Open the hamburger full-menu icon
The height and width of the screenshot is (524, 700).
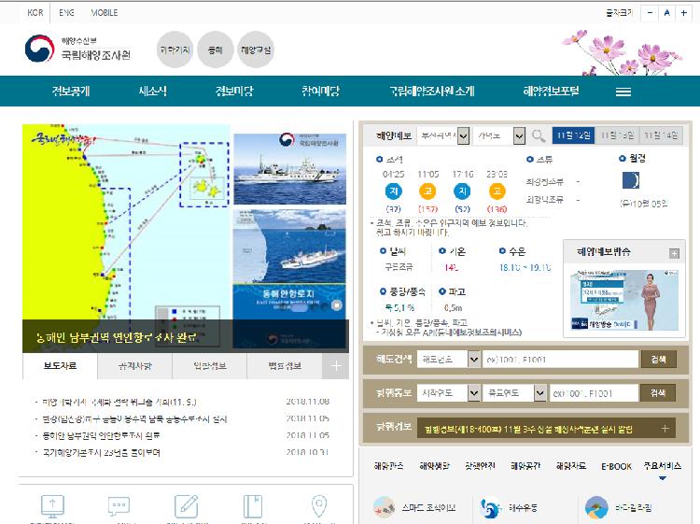point(623,92)
